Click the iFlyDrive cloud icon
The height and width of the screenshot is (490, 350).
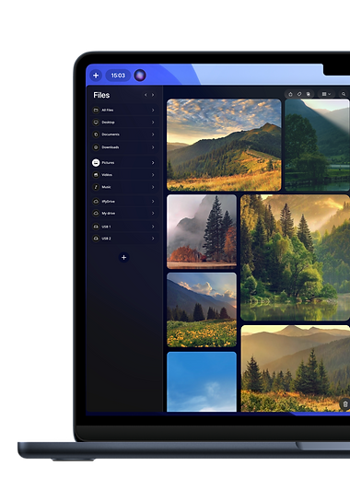pos(96,202)
